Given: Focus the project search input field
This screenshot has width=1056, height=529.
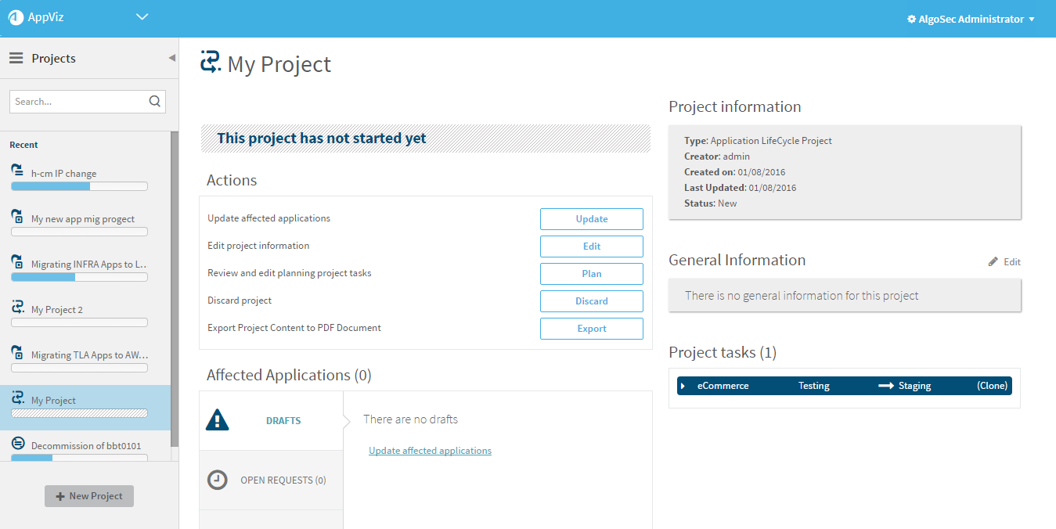Looking at the screenshot, I should tap(78, 102).
